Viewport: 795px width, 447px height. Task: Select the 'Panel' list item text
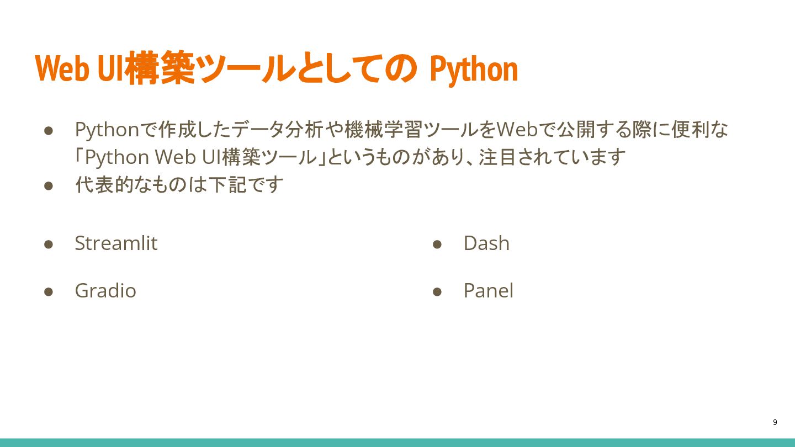(488, 291)
